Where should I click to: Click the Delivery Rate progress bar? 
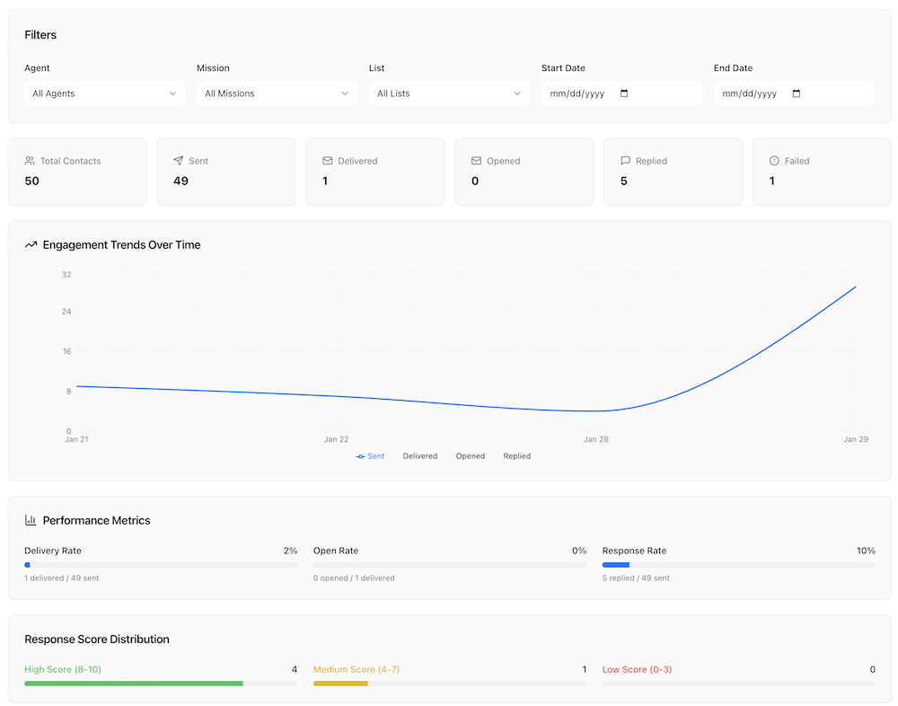[161, 565]
